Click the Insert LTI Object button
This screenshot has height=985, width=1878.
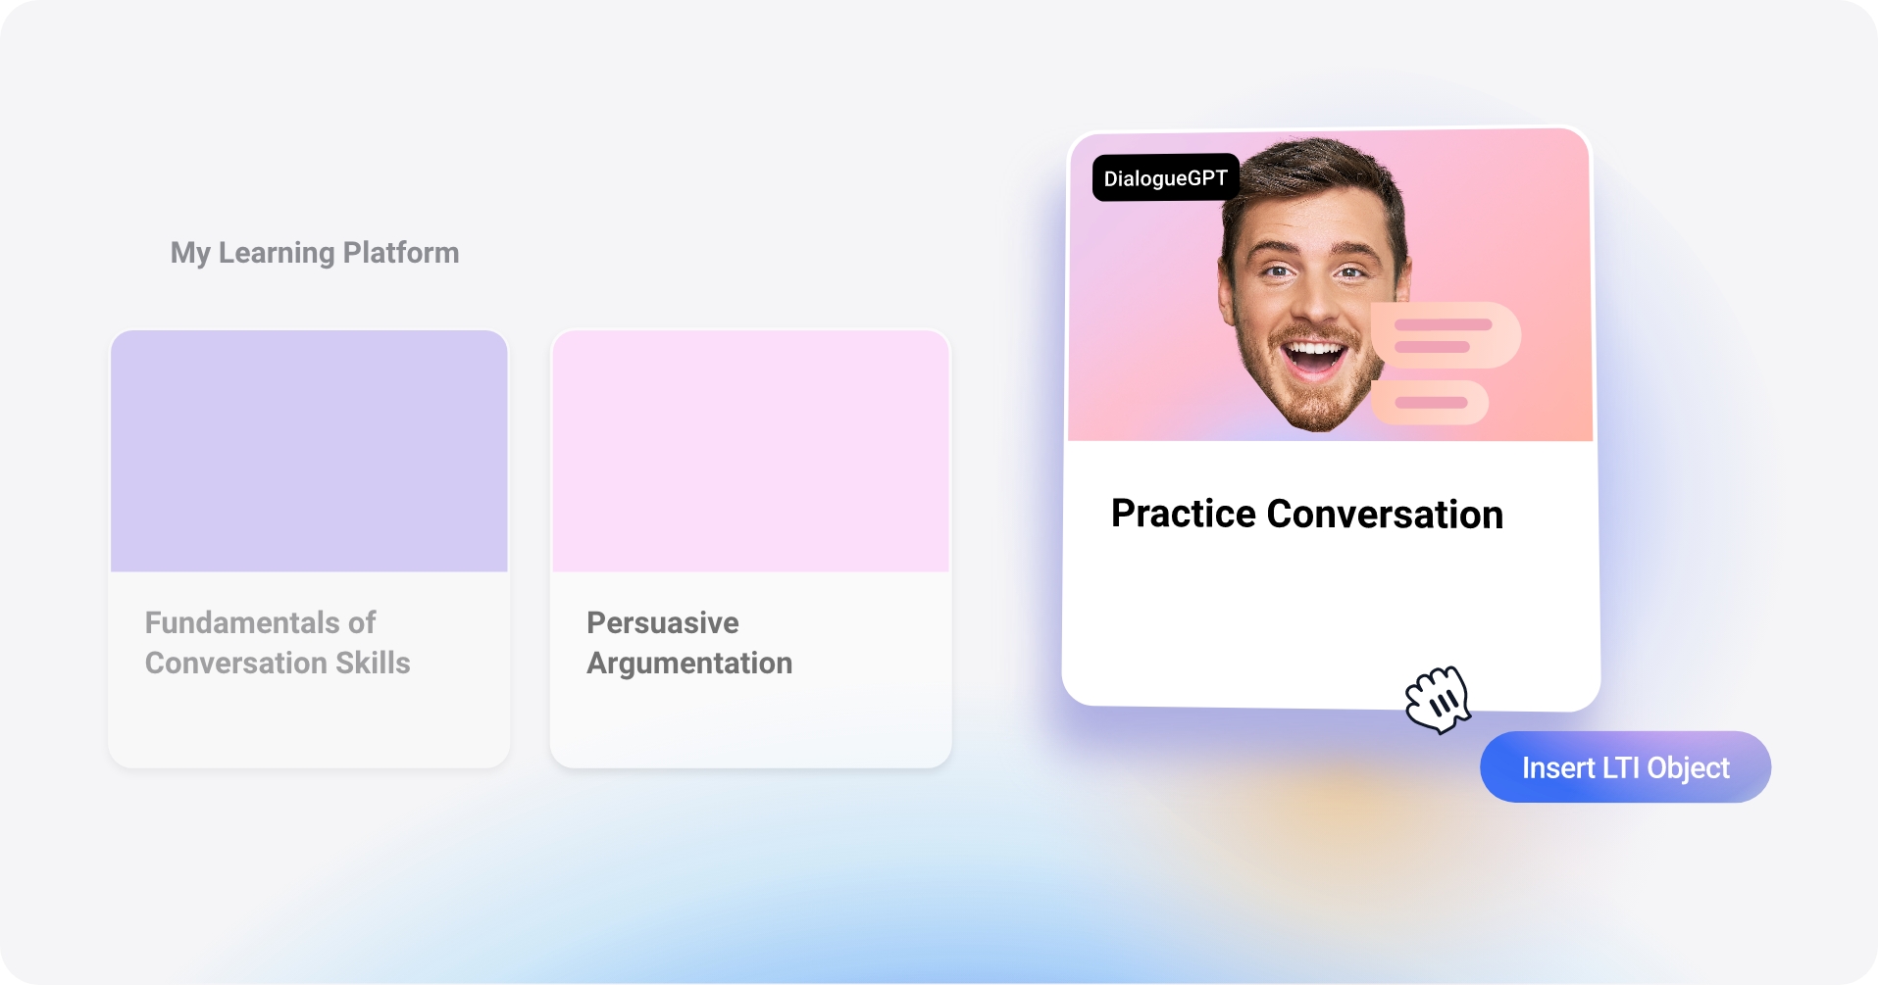click(1624, 767)
